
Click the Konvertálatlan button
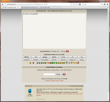pos(45,60)
